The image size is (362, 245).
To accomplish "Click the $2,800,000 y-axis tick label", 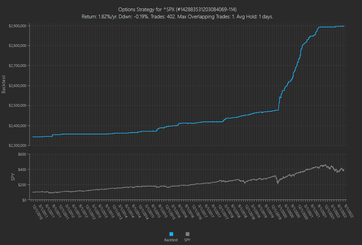I will pyautogui.click(x=18, y=46).
